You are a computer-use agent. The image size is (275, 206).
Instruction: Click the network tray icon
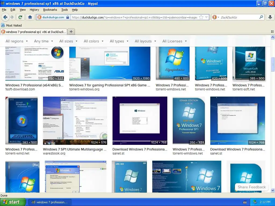click(x=255, y=202)
